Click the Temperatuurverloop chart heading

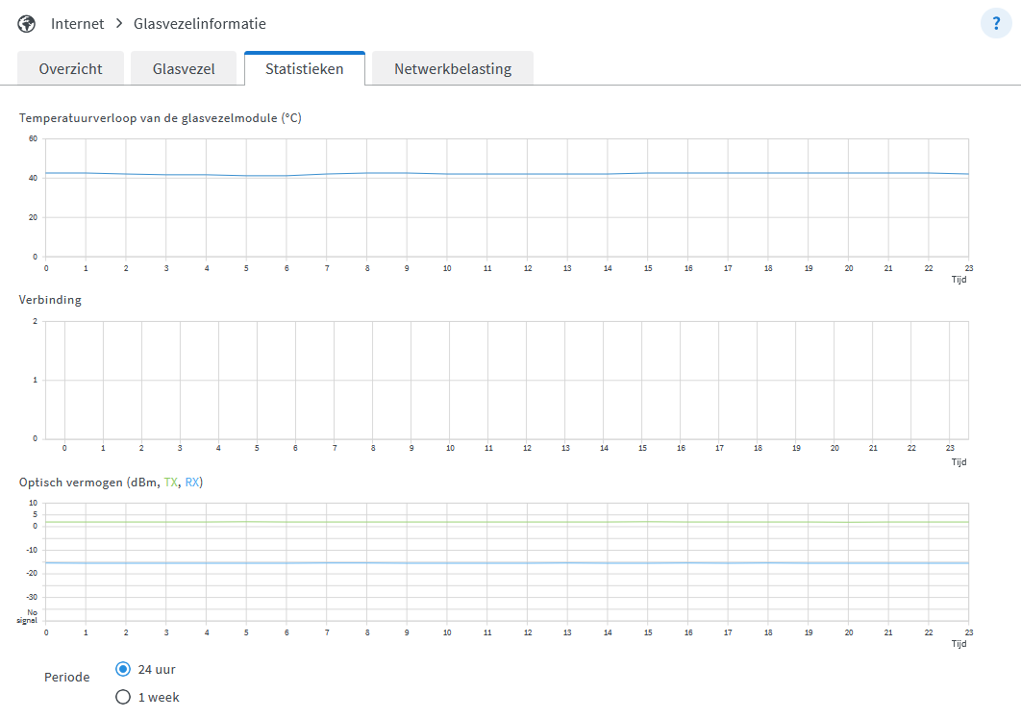click(x=161, y=118)
